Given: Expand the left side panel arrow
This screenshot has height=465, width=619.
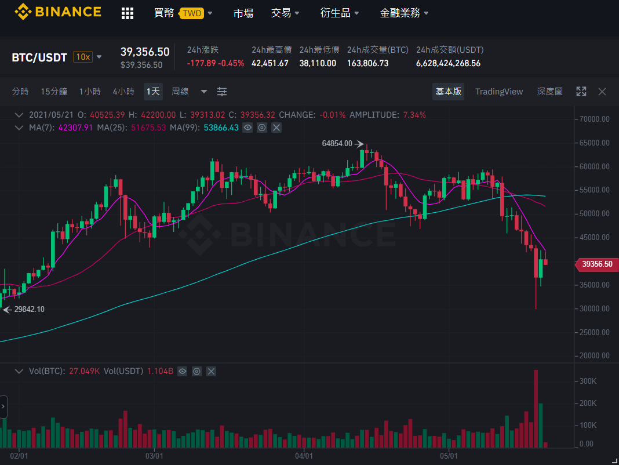Looking at the screenshot, I should tap(3, 406).
